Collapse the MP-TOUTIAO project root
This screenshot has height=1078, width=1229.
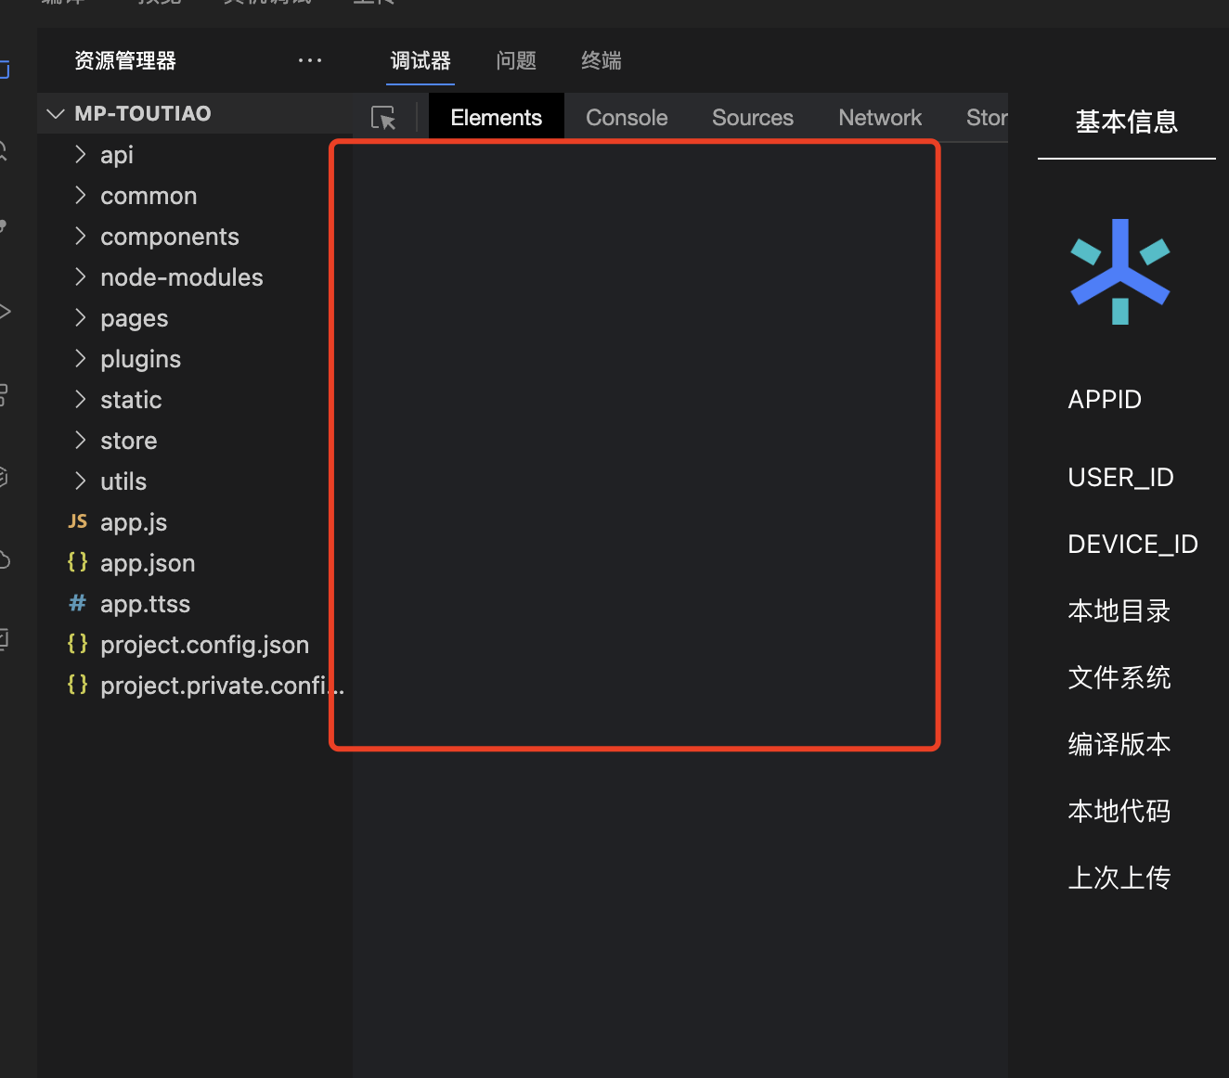point(56,113)
